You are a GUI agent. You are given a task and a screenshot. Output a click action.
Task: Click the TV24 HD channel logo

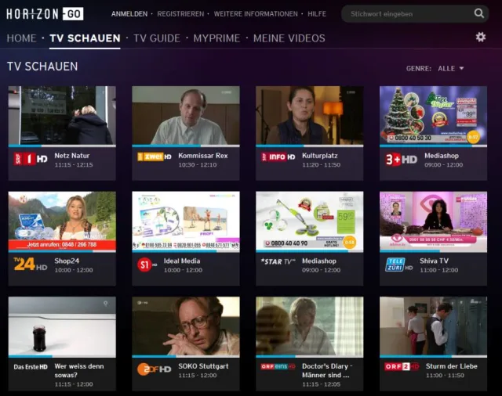[31, 264]
